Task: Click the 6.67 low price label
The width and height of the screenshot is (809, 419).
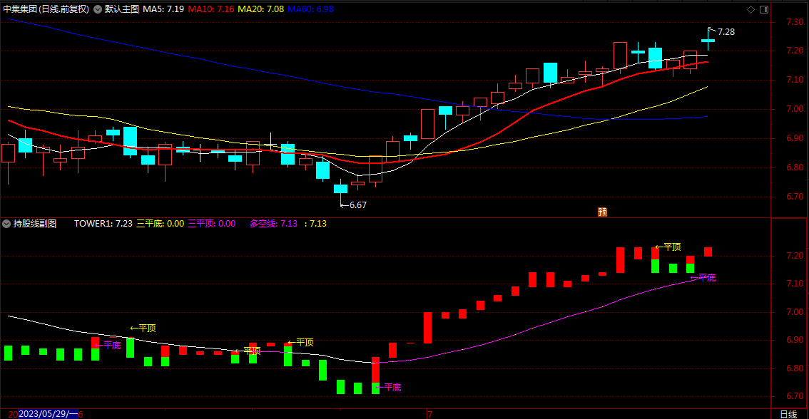Action: [358, 205]
